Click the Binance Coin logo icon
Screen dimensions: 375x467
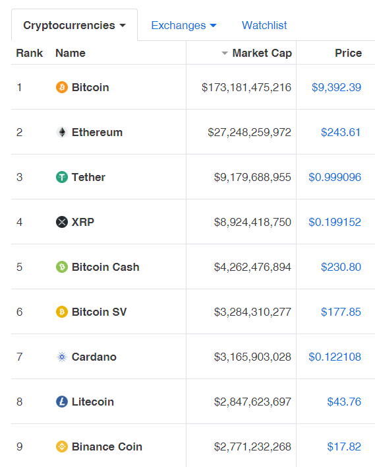pos(62,447)
